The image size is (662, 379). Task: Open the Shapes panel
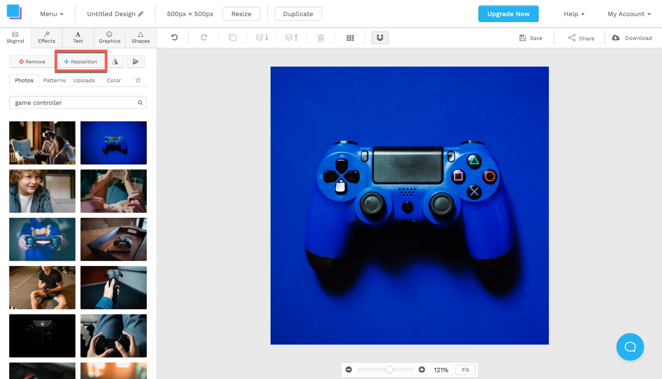(141, 38)
